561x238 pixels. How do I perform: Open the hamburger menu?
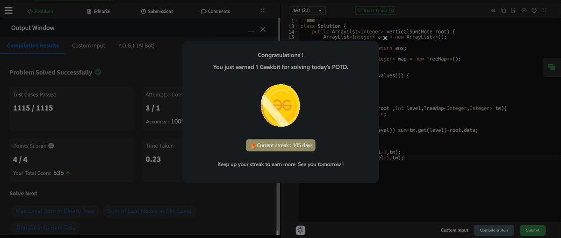click(x=8, y=10)
